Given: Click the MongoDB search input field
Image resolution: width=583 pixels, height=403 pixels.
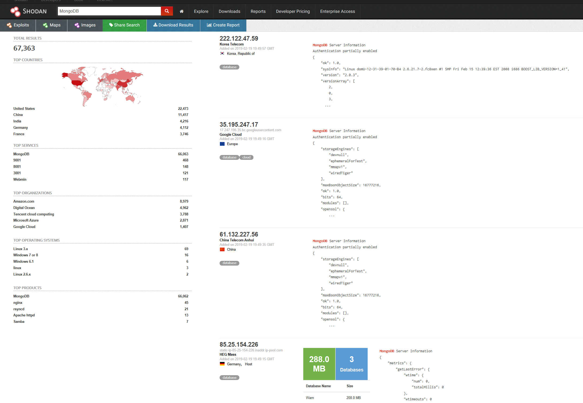Looking at the screenshot, I should (109, 11).
